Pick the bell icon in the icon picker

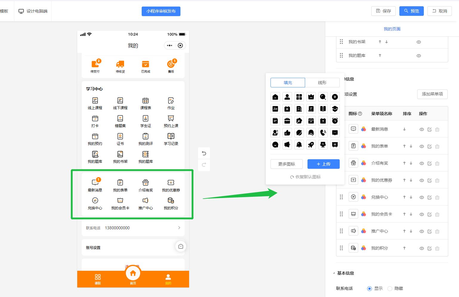(299, 145)
